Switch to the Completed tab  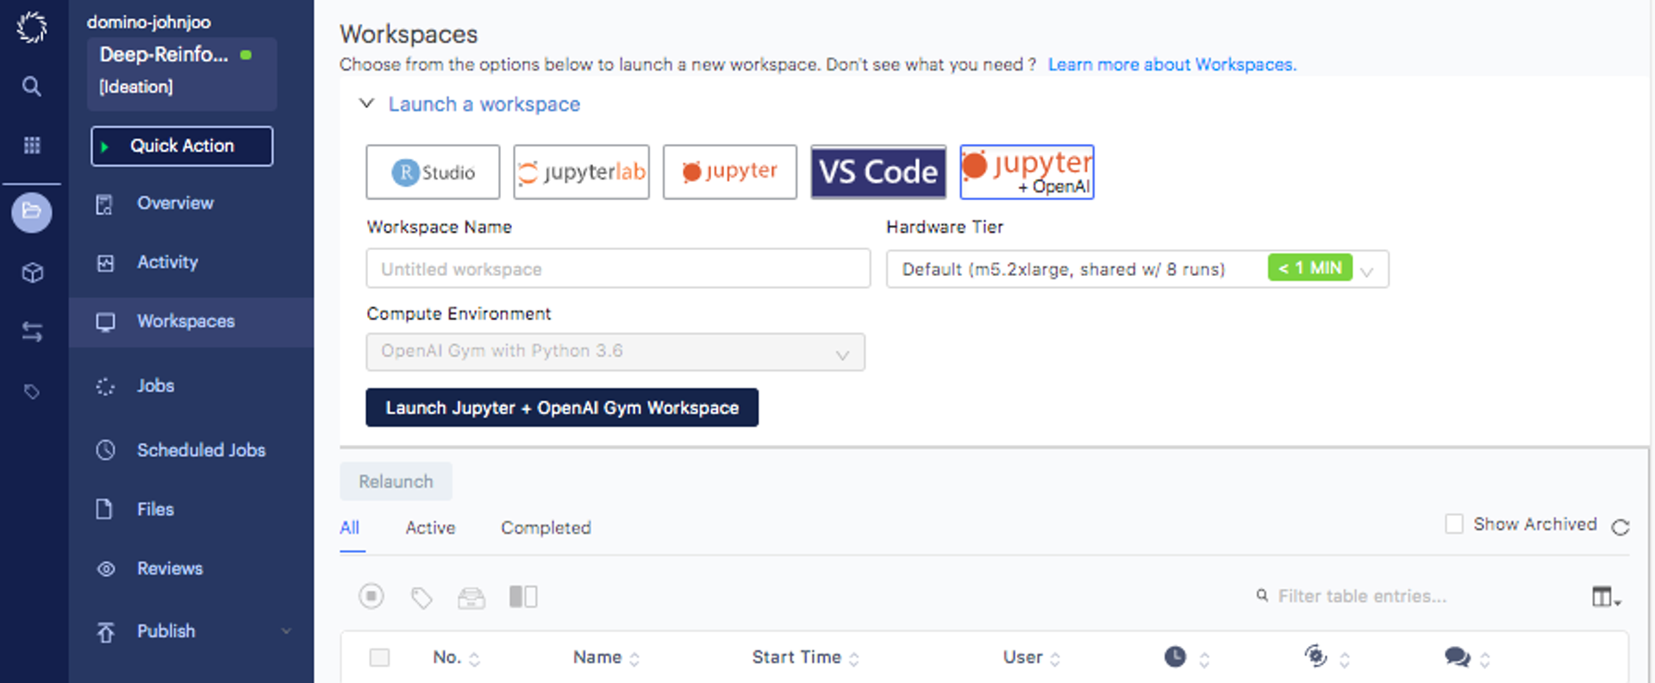546,528
